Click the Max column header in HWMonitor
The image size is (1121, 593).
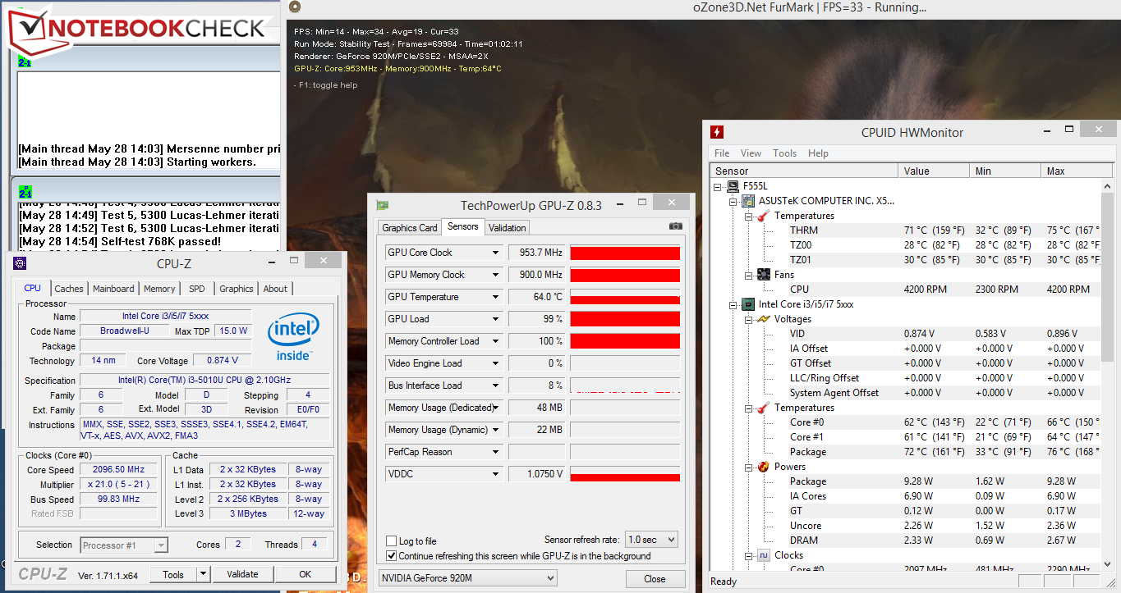click(x=1071, y=171)
